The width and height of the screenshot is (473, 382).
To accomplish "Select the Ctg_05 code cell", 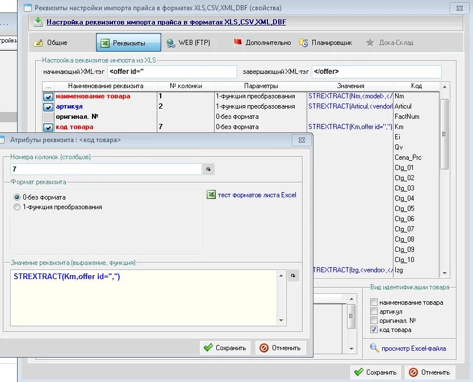I will point(416,209).
